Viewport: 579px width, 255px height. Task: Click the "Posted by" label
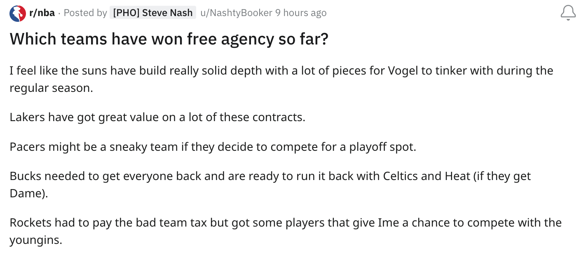coord(85,13)
